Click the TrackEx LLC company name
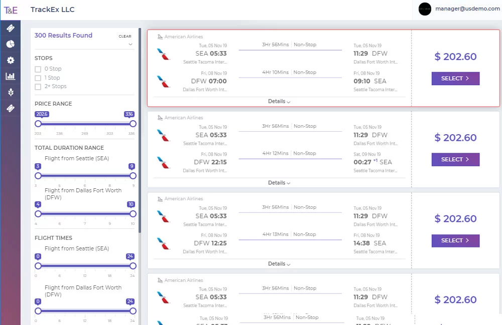Viewport: 502px width, 325px height. click(x=53, y=10)
